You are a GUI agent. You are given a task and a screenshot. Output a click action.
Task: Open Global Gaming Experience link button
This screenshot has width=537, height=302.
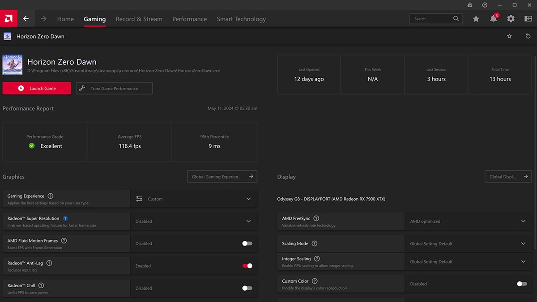pyautogui.click(x=222, y=176)
